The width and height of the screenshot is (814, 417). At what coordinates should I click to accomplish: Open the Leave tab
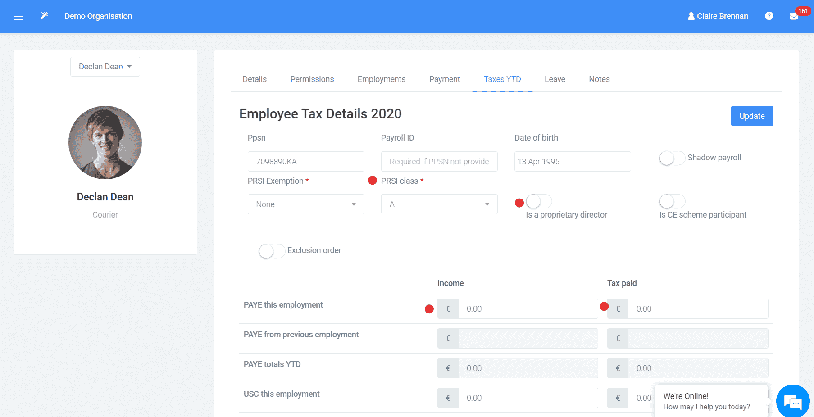tap(555, 79)
